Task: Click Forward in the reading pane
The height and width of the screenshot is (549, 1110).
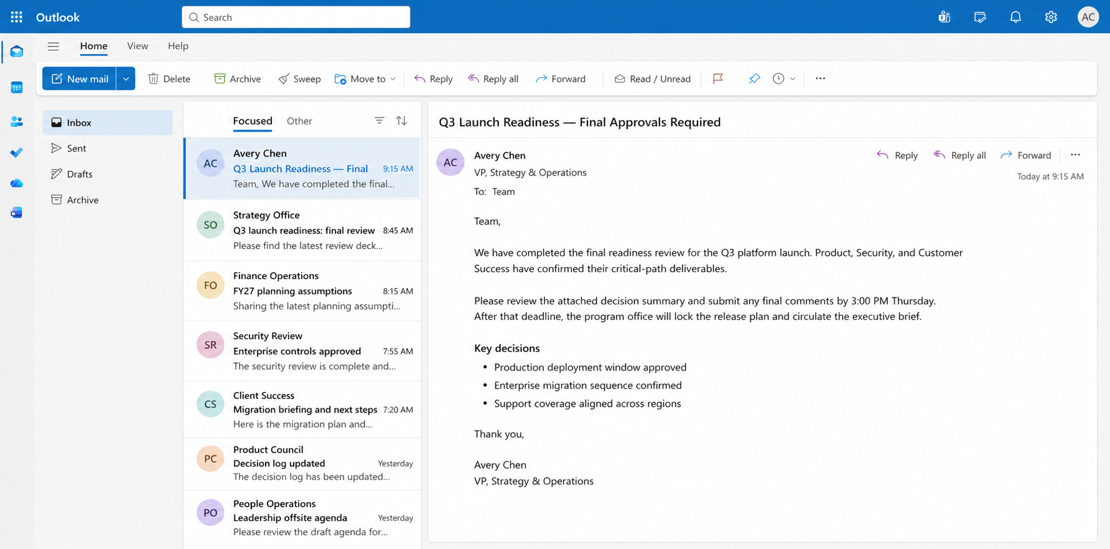Action: click(x=1025, y=155)
